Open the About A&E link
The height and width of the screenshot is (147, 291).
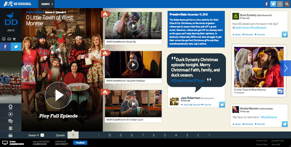(276, 145)
